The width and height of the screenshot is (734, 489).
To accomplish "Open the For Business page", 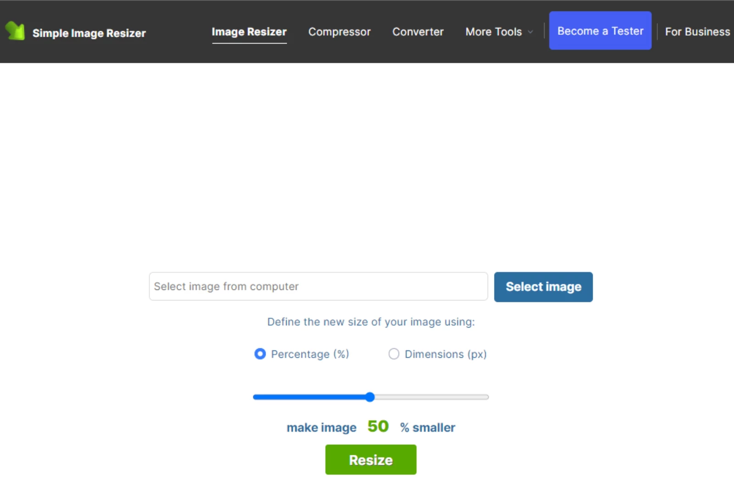I will tap(697, 32).
